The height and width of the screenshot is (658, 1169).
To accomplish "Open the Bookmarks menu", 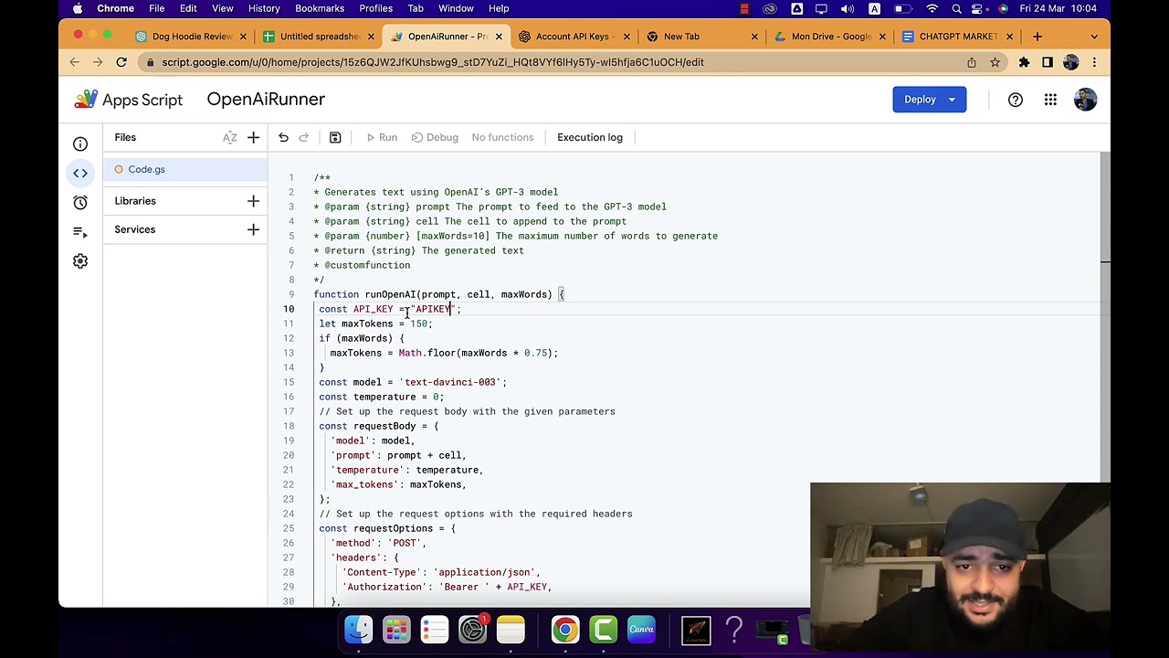I will pyautogui.click(x=320, y=8).
